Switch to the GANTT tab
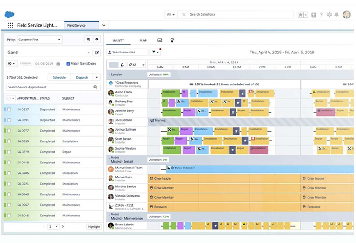Viewport: 356px width, 243px height. pos(118,40)
